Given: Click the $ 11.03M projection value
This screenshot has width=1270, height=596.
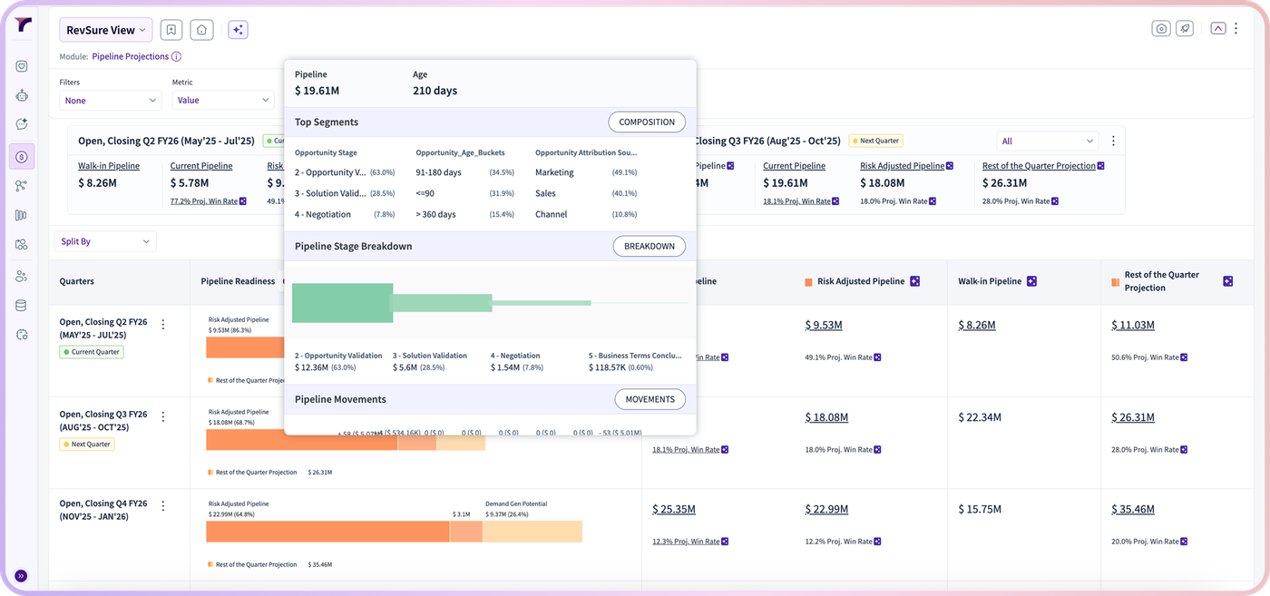Looking at the screenshot, I should tap(1133, 325).
